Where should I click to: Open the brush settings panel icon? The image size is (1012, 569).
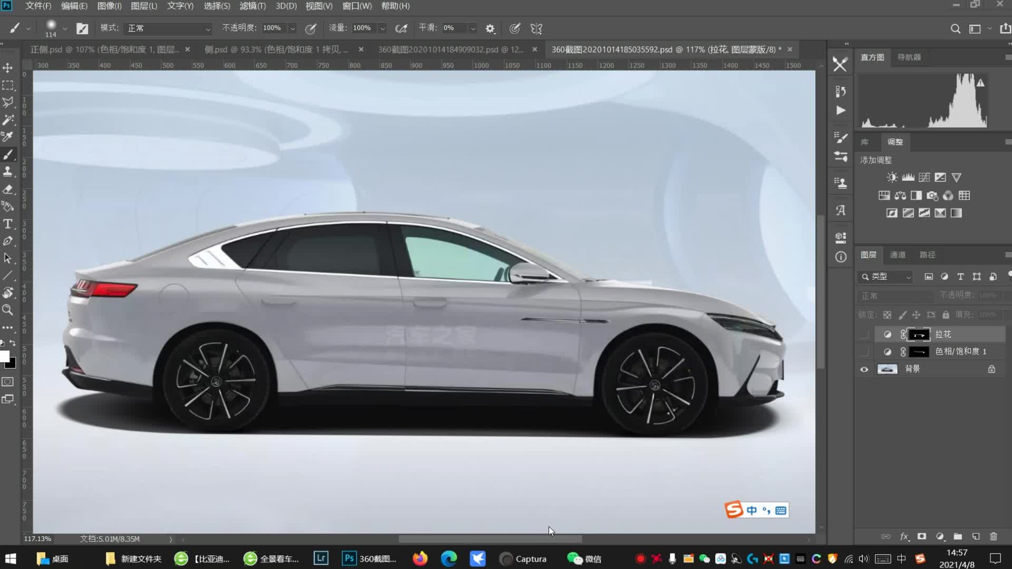[x=82, y=28]
